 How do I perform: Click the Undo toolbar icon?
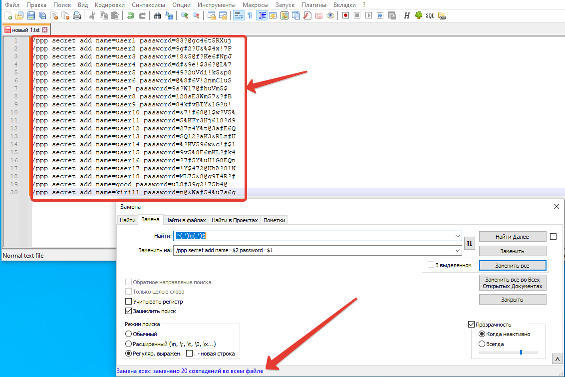pyautogui.click(x=130, y=15)
